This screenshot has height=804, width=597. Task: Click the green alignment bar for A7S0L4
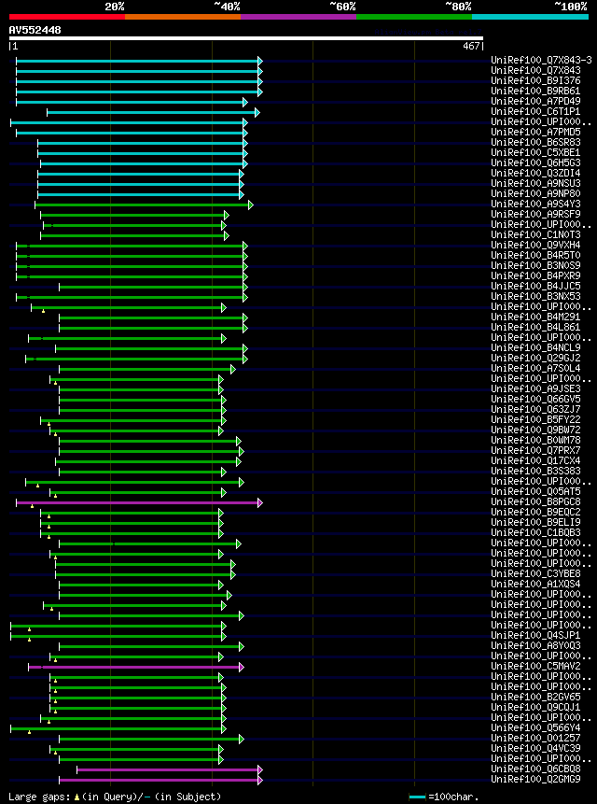[x=147, y=369]
